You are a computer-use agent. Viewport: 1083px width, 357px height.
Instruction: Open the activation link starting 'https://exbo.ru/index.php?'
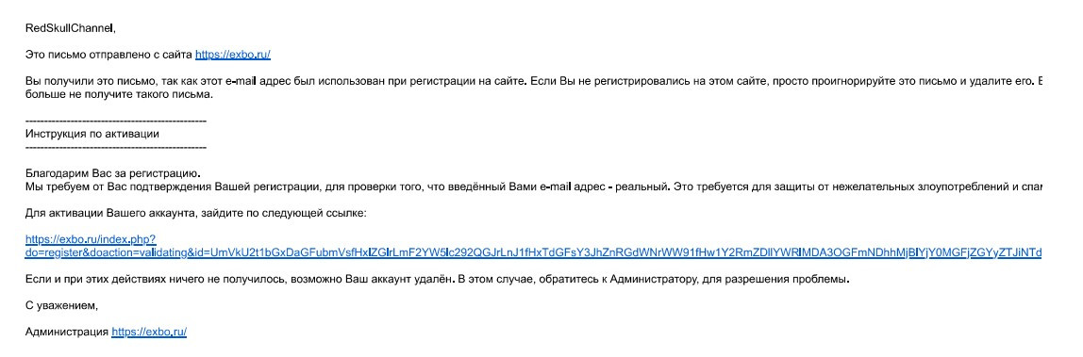(x=91, y=240)
